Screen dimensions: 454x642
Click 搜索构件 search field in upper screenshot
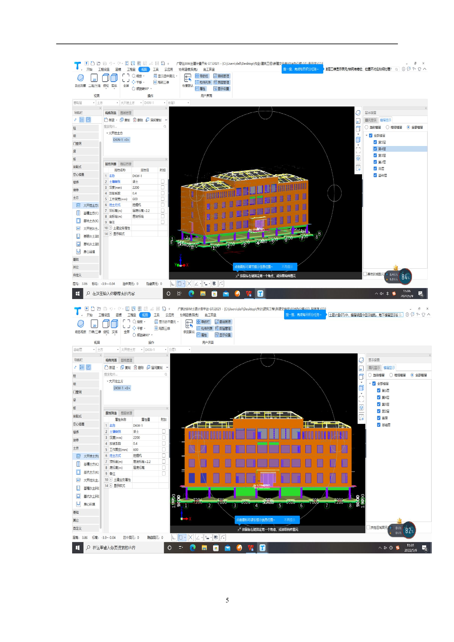point(134,127)
